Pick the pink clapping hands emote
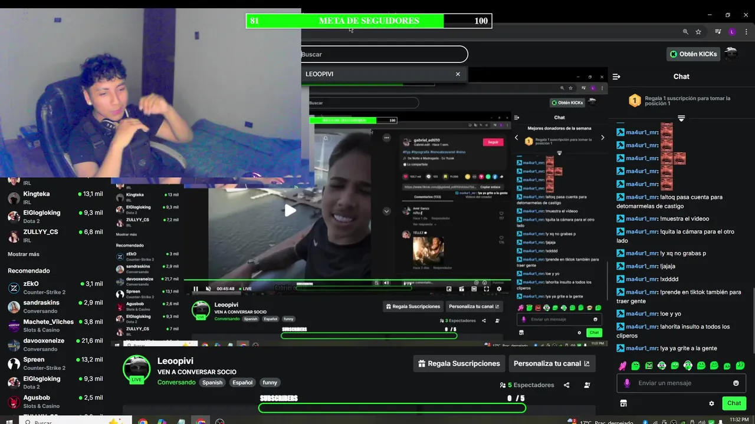This screenshot has height=424, width=755. (x=622, y=366)
